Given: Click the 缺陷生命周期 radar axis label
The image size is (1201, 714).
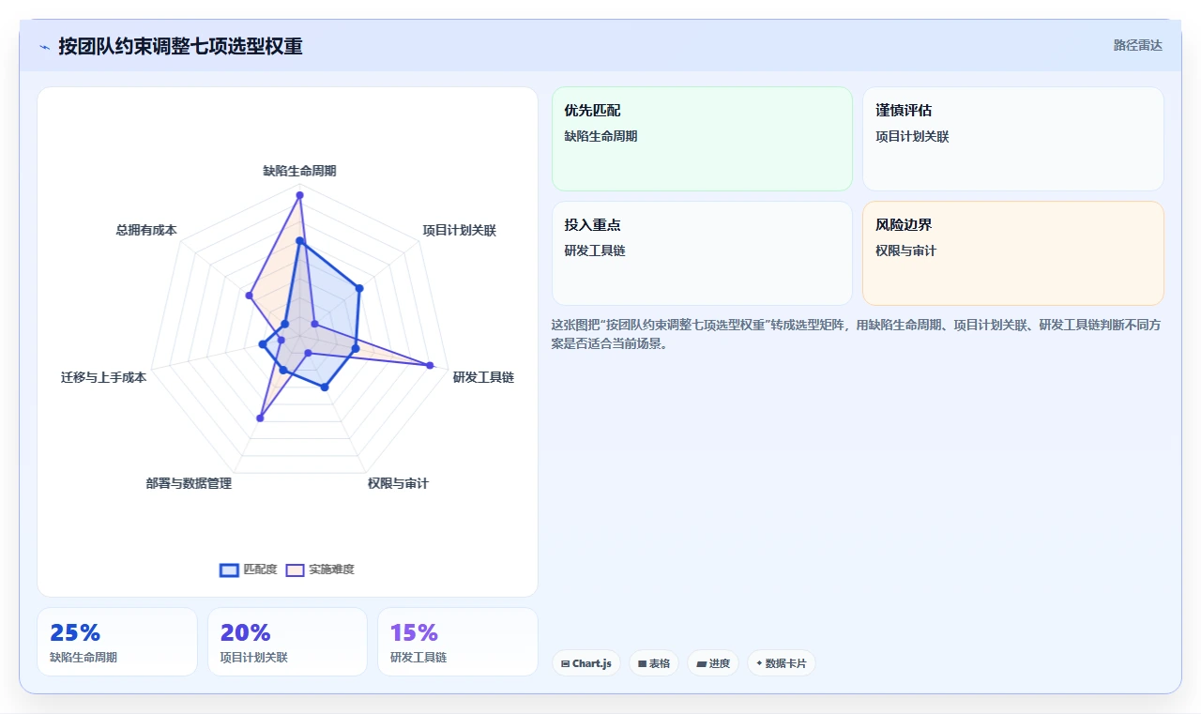Looking at the screenshot, I should click(x=299, y=171).
